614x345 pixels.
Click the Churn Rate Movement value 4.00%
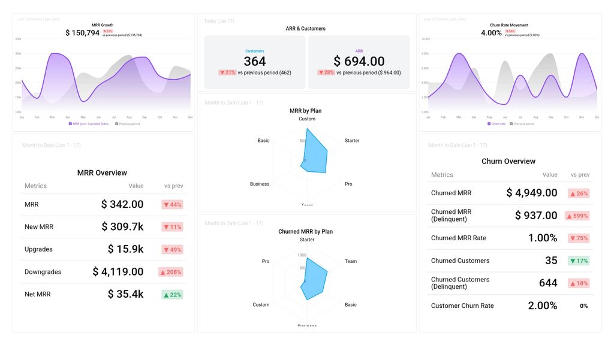[491, 33]
